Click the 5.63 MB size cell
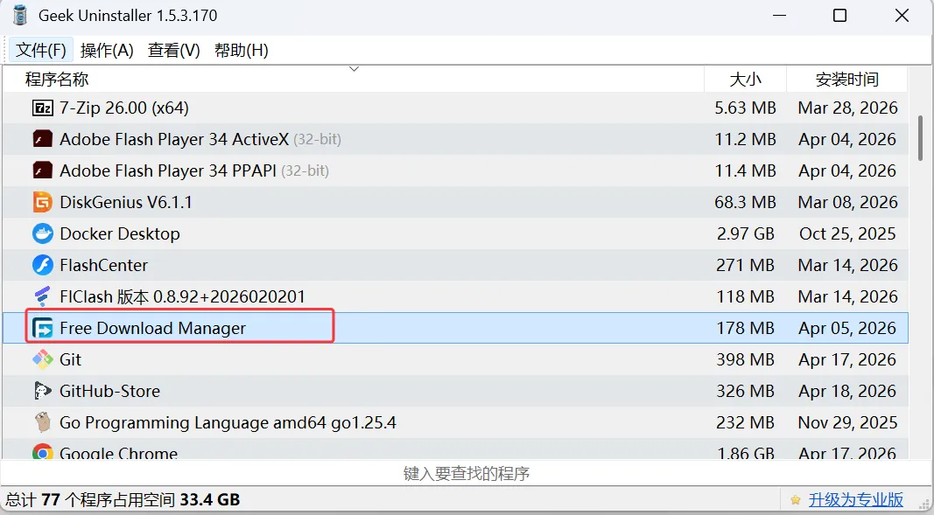The image size is (934, 515). (745, 108)
